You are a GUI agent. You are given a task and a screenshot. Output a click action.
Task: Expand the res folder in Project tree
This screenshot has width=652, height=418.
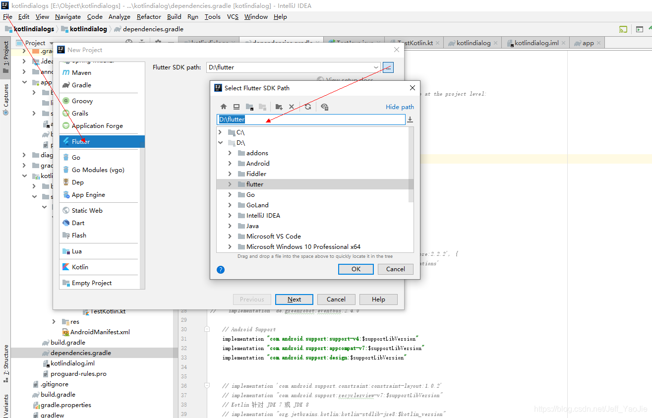[54, 322]
